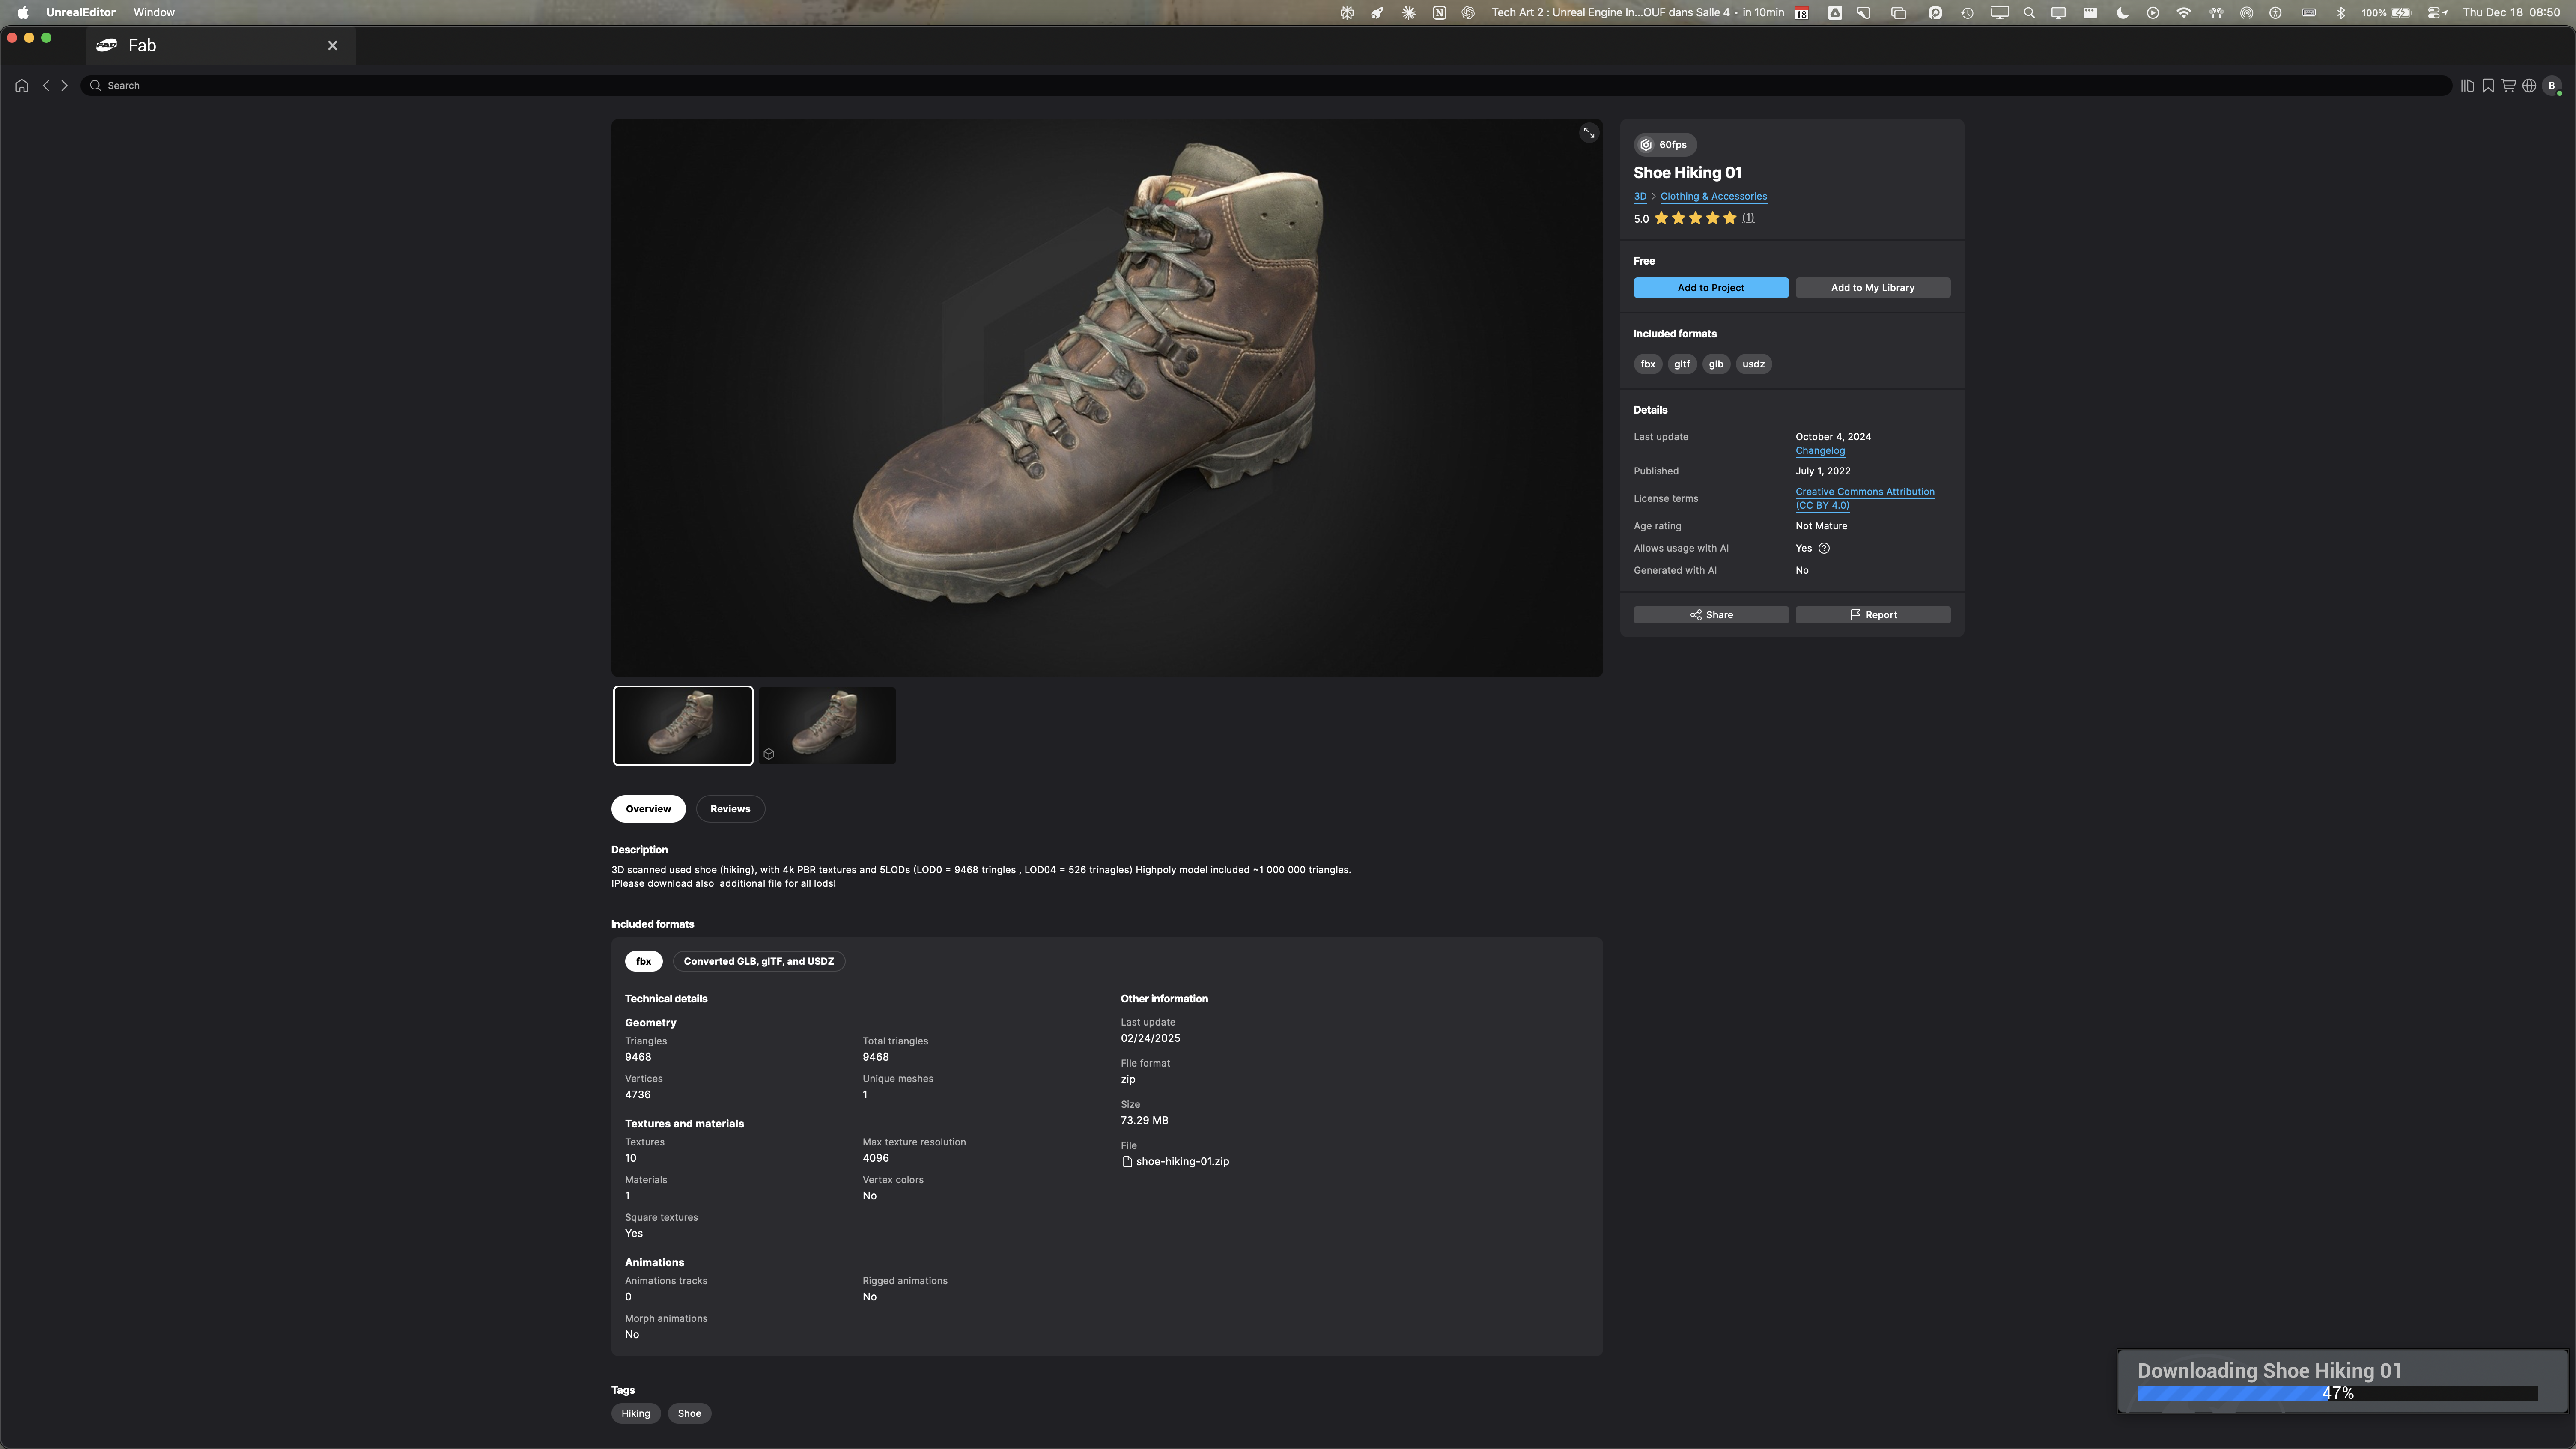Click the glb format chip

point(1716,365)
